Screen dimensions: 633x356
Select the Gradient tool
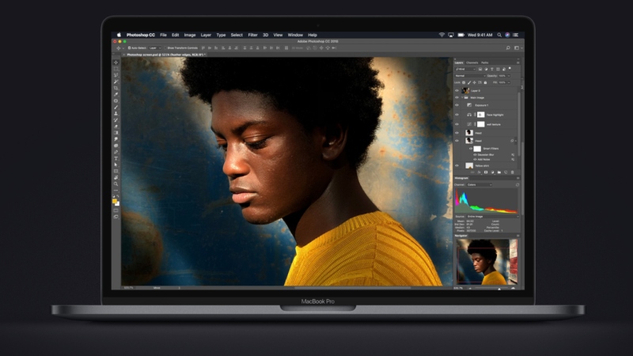[116, 133]
